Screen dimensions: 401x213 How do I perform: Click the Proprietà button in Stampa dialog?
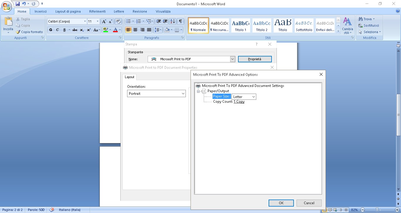255,59
